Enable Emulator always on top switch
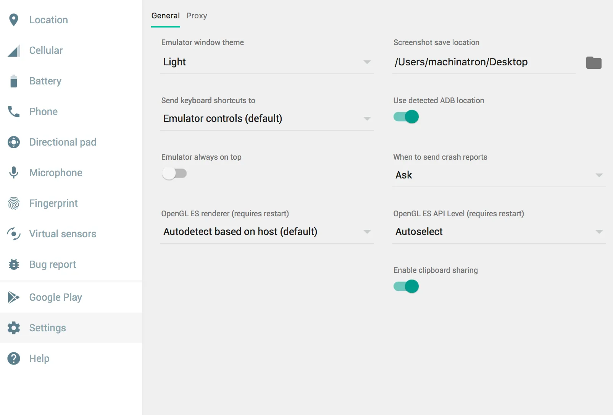Viewport: 613px width, 415px height. coord(174,173)
